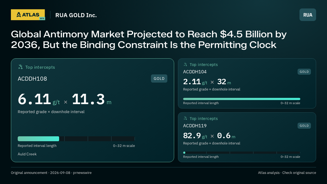
Task: Click 'Top intercepts' in the ACDDH108 card
Action: point(40,67)
